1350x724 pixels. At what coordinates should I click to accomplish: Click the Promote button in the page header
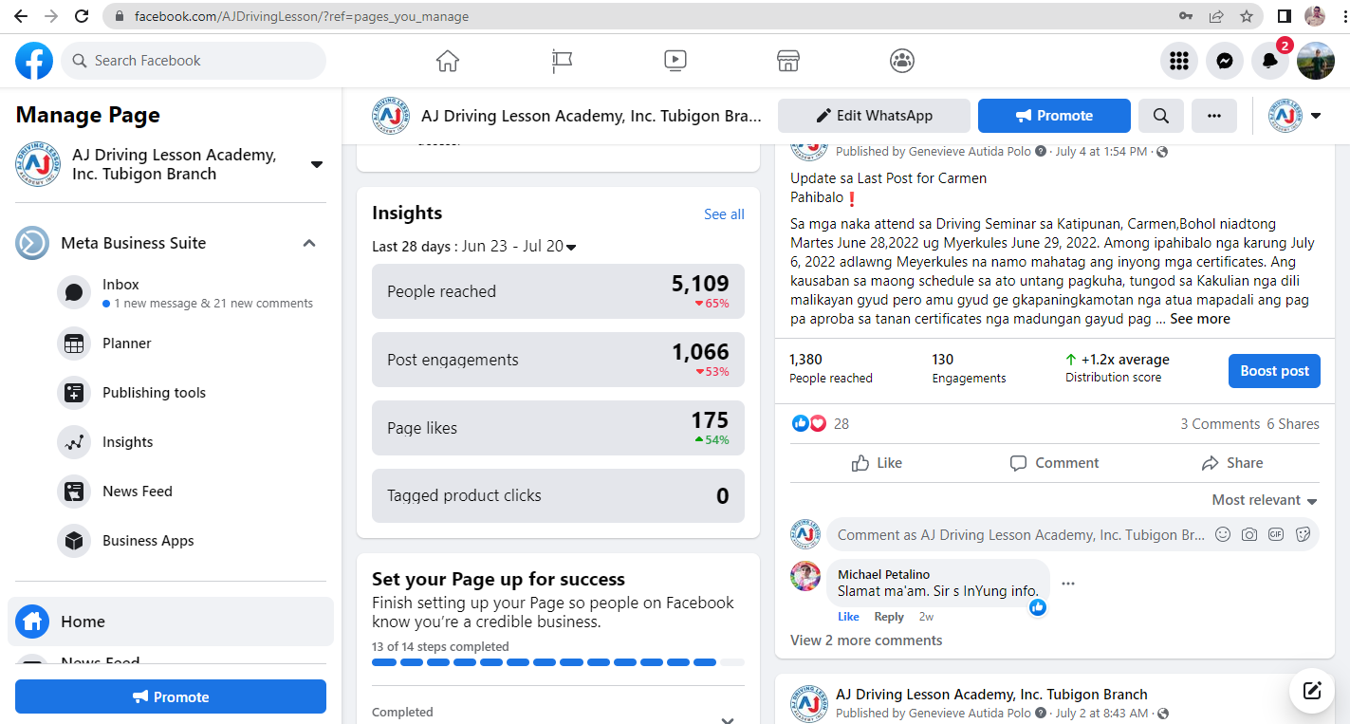coord(1054,116)
